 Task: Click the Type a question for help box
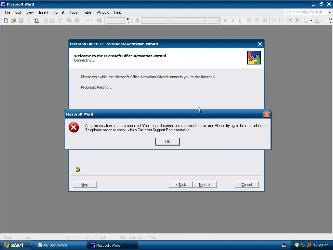click(x=306, y=12)
